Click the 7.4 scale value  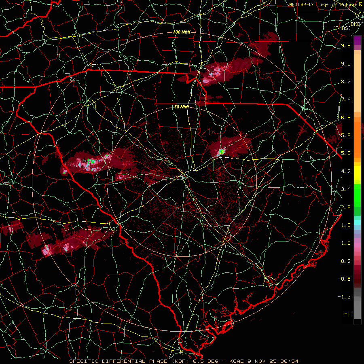(346, 99)
